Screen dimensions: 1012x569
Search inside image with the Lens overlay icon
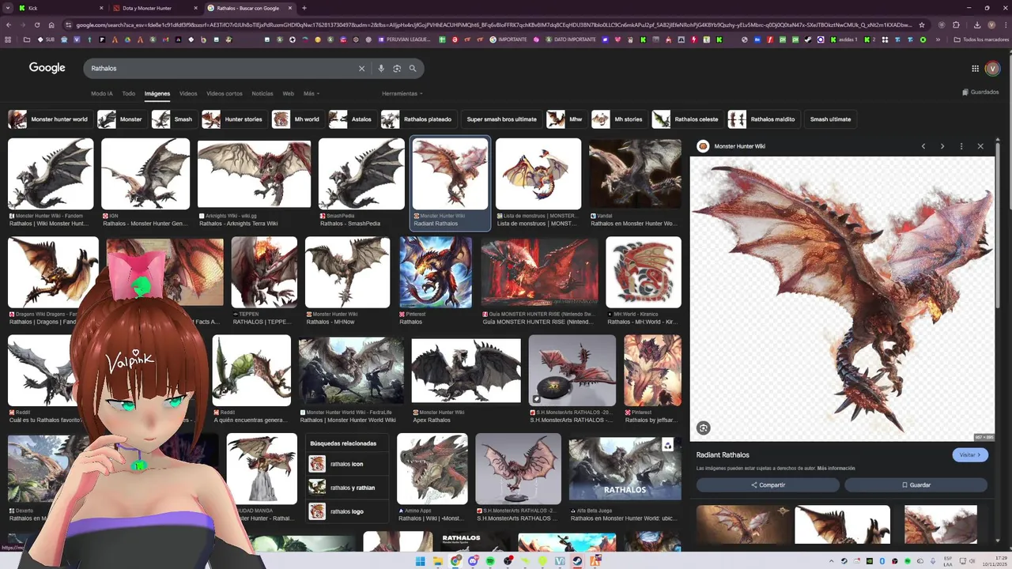703,428
